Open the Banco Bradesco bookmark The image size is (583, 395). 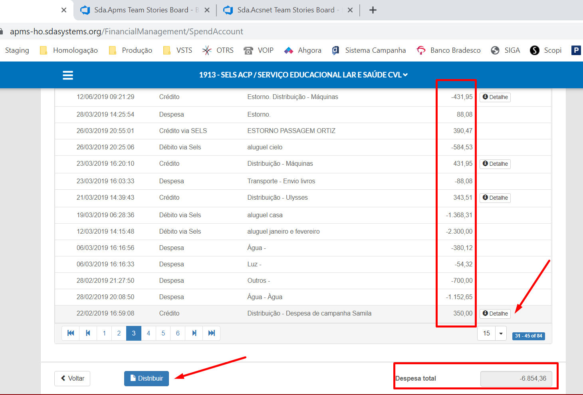click(x=448, y=50)
